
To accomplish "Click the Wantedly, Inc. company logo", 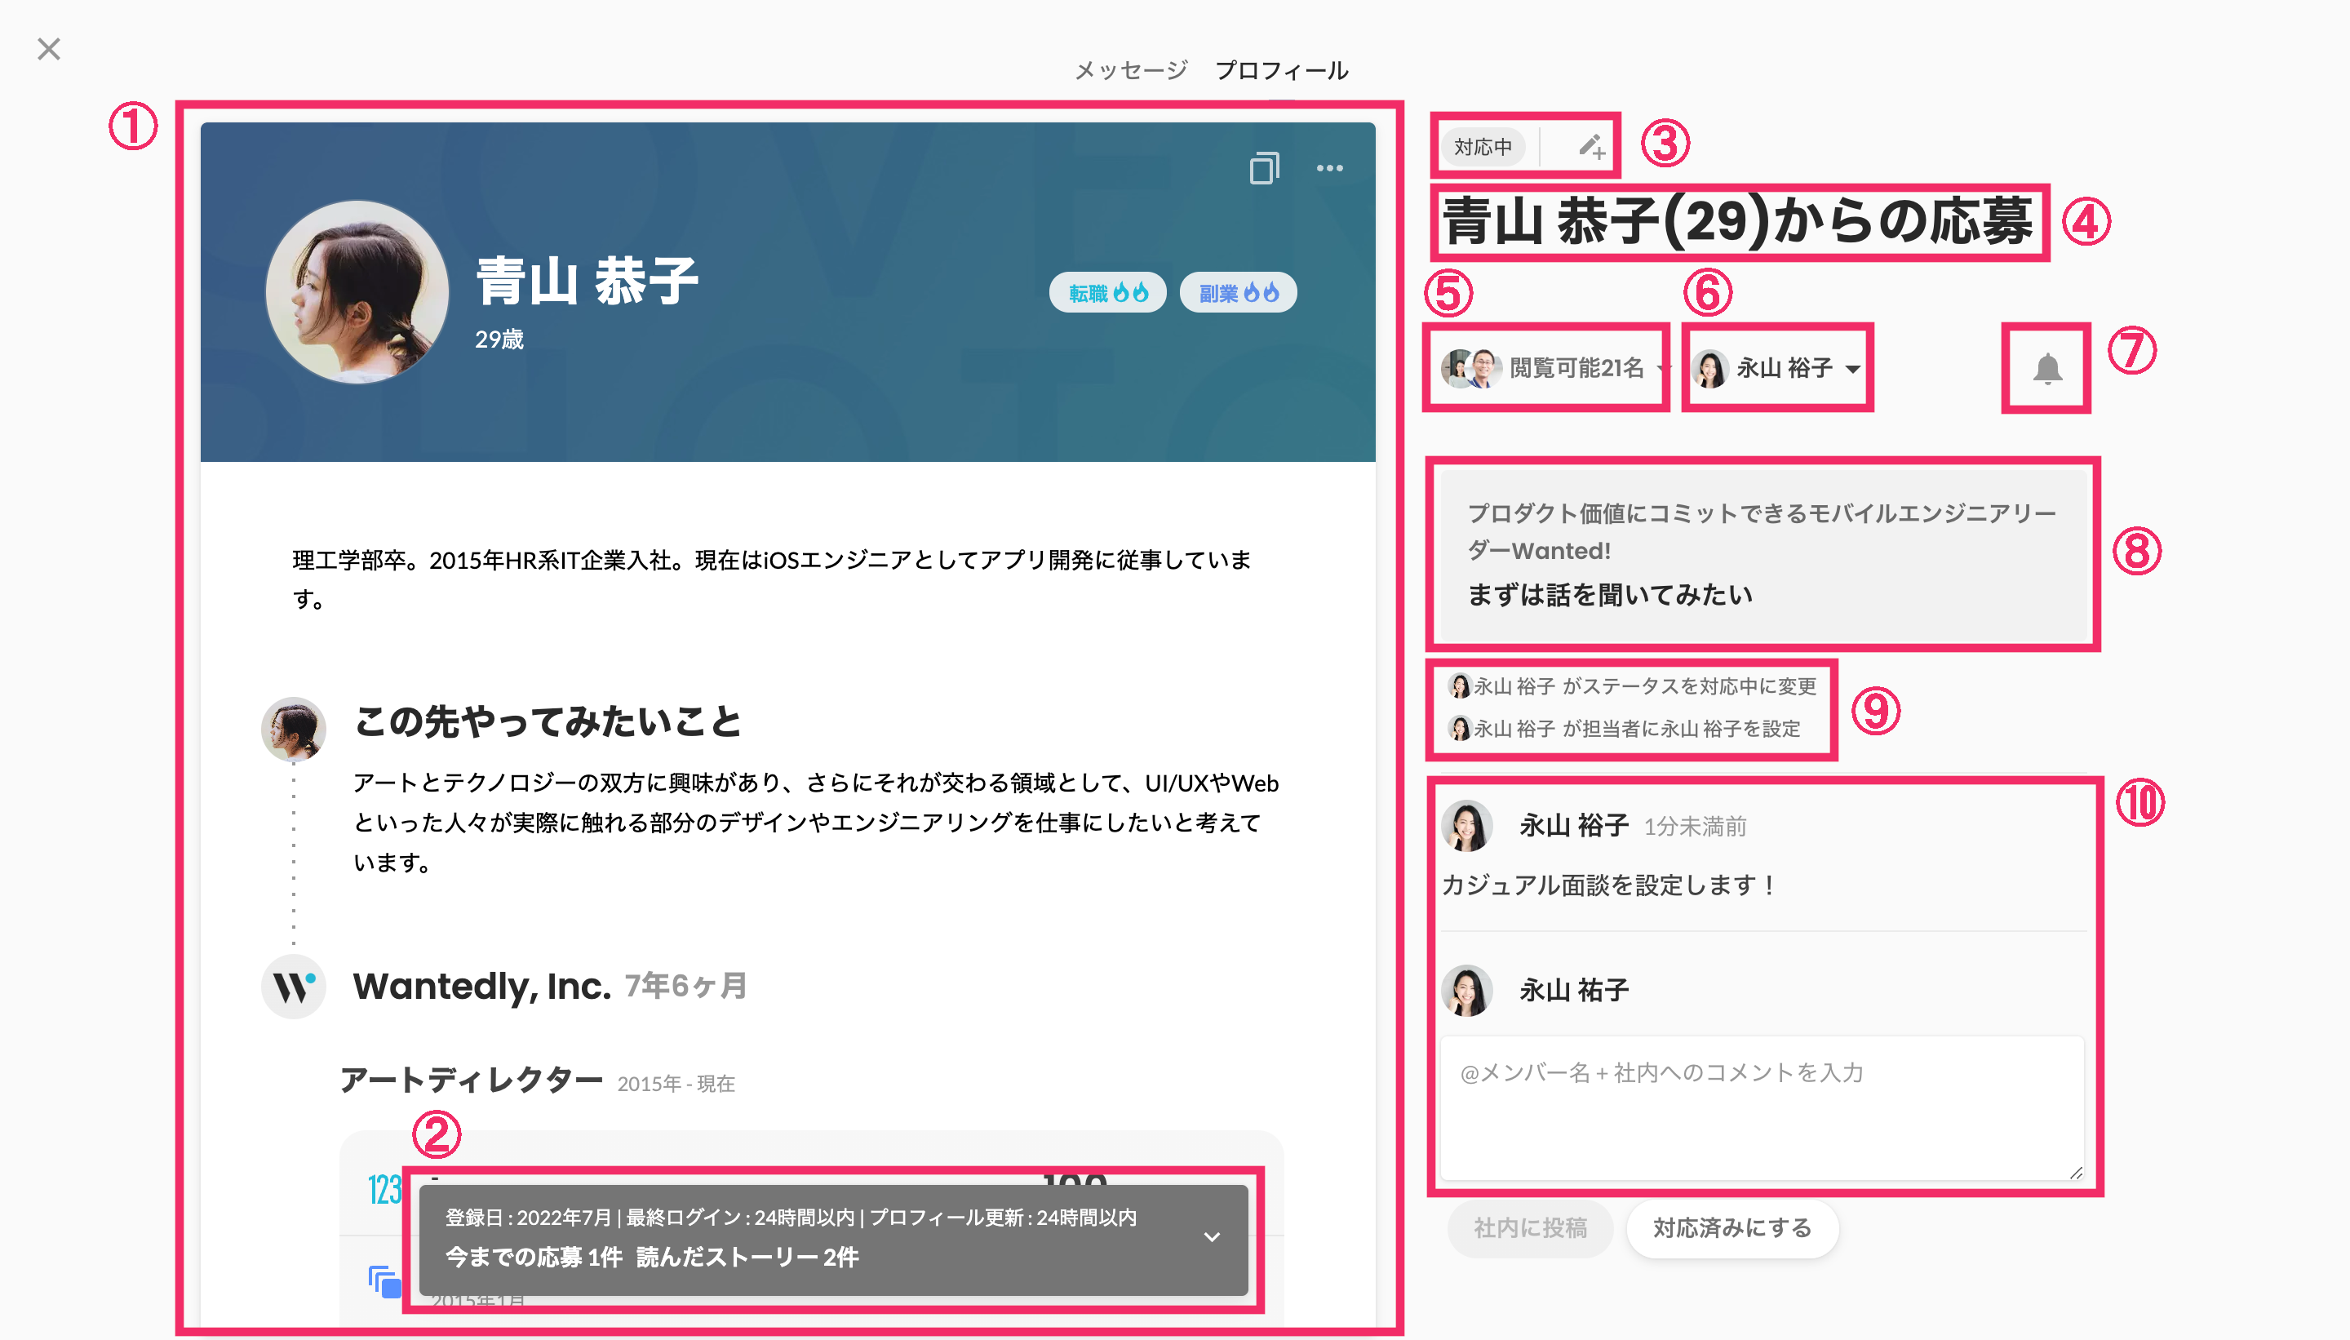I will 294,986.
